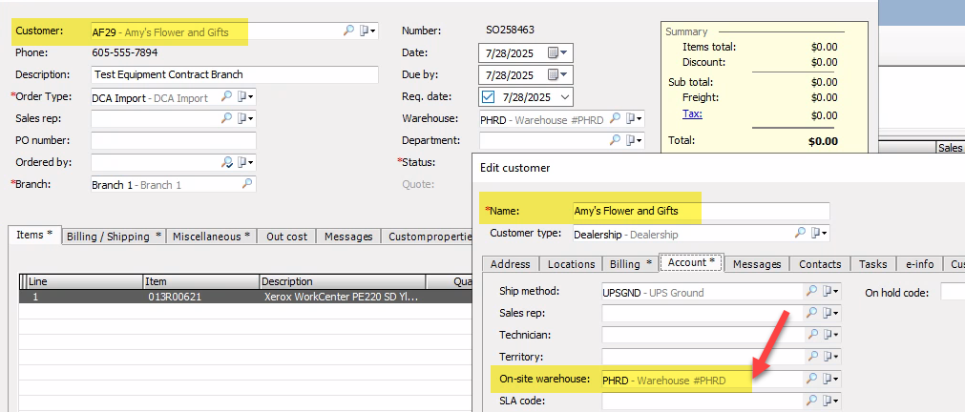The width and height of the screenshot is (965, 412).
Task: Click the Name field in Edit customer
Action: pos(701,211)
